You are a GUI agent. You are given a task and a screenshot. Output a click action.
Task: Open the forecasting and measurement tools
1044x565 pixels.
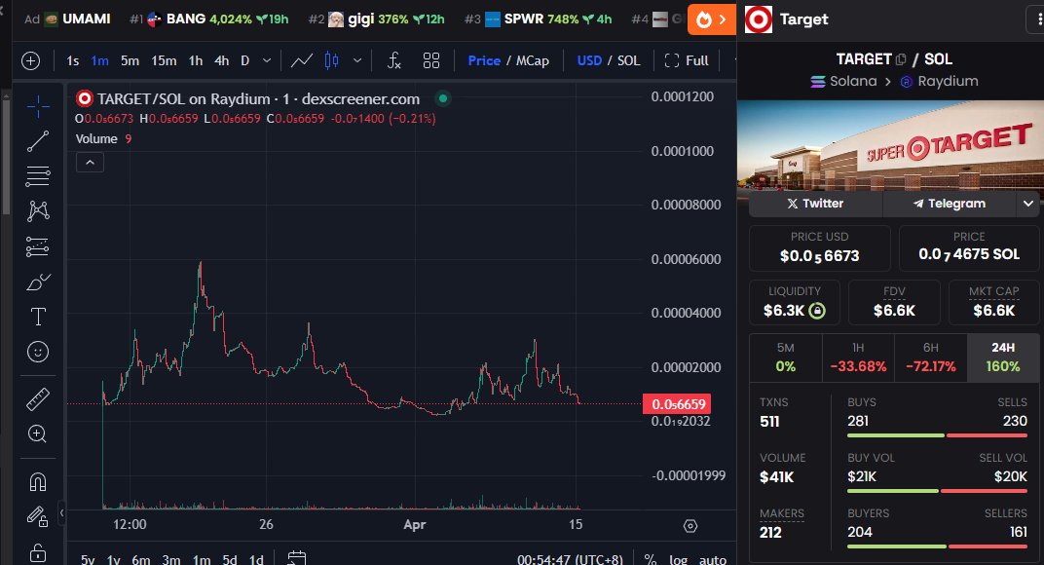click(x=38, y=246)
